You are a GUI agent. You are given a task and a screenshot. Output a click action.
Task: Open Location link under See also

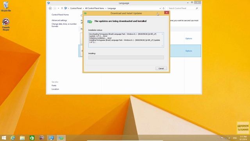click(x=55, y=89)
